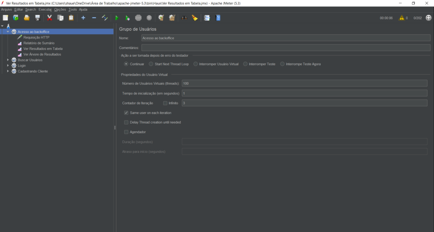The image size is (434, 232).
Task: Click the Stop test icon
Action: point(138,18)
